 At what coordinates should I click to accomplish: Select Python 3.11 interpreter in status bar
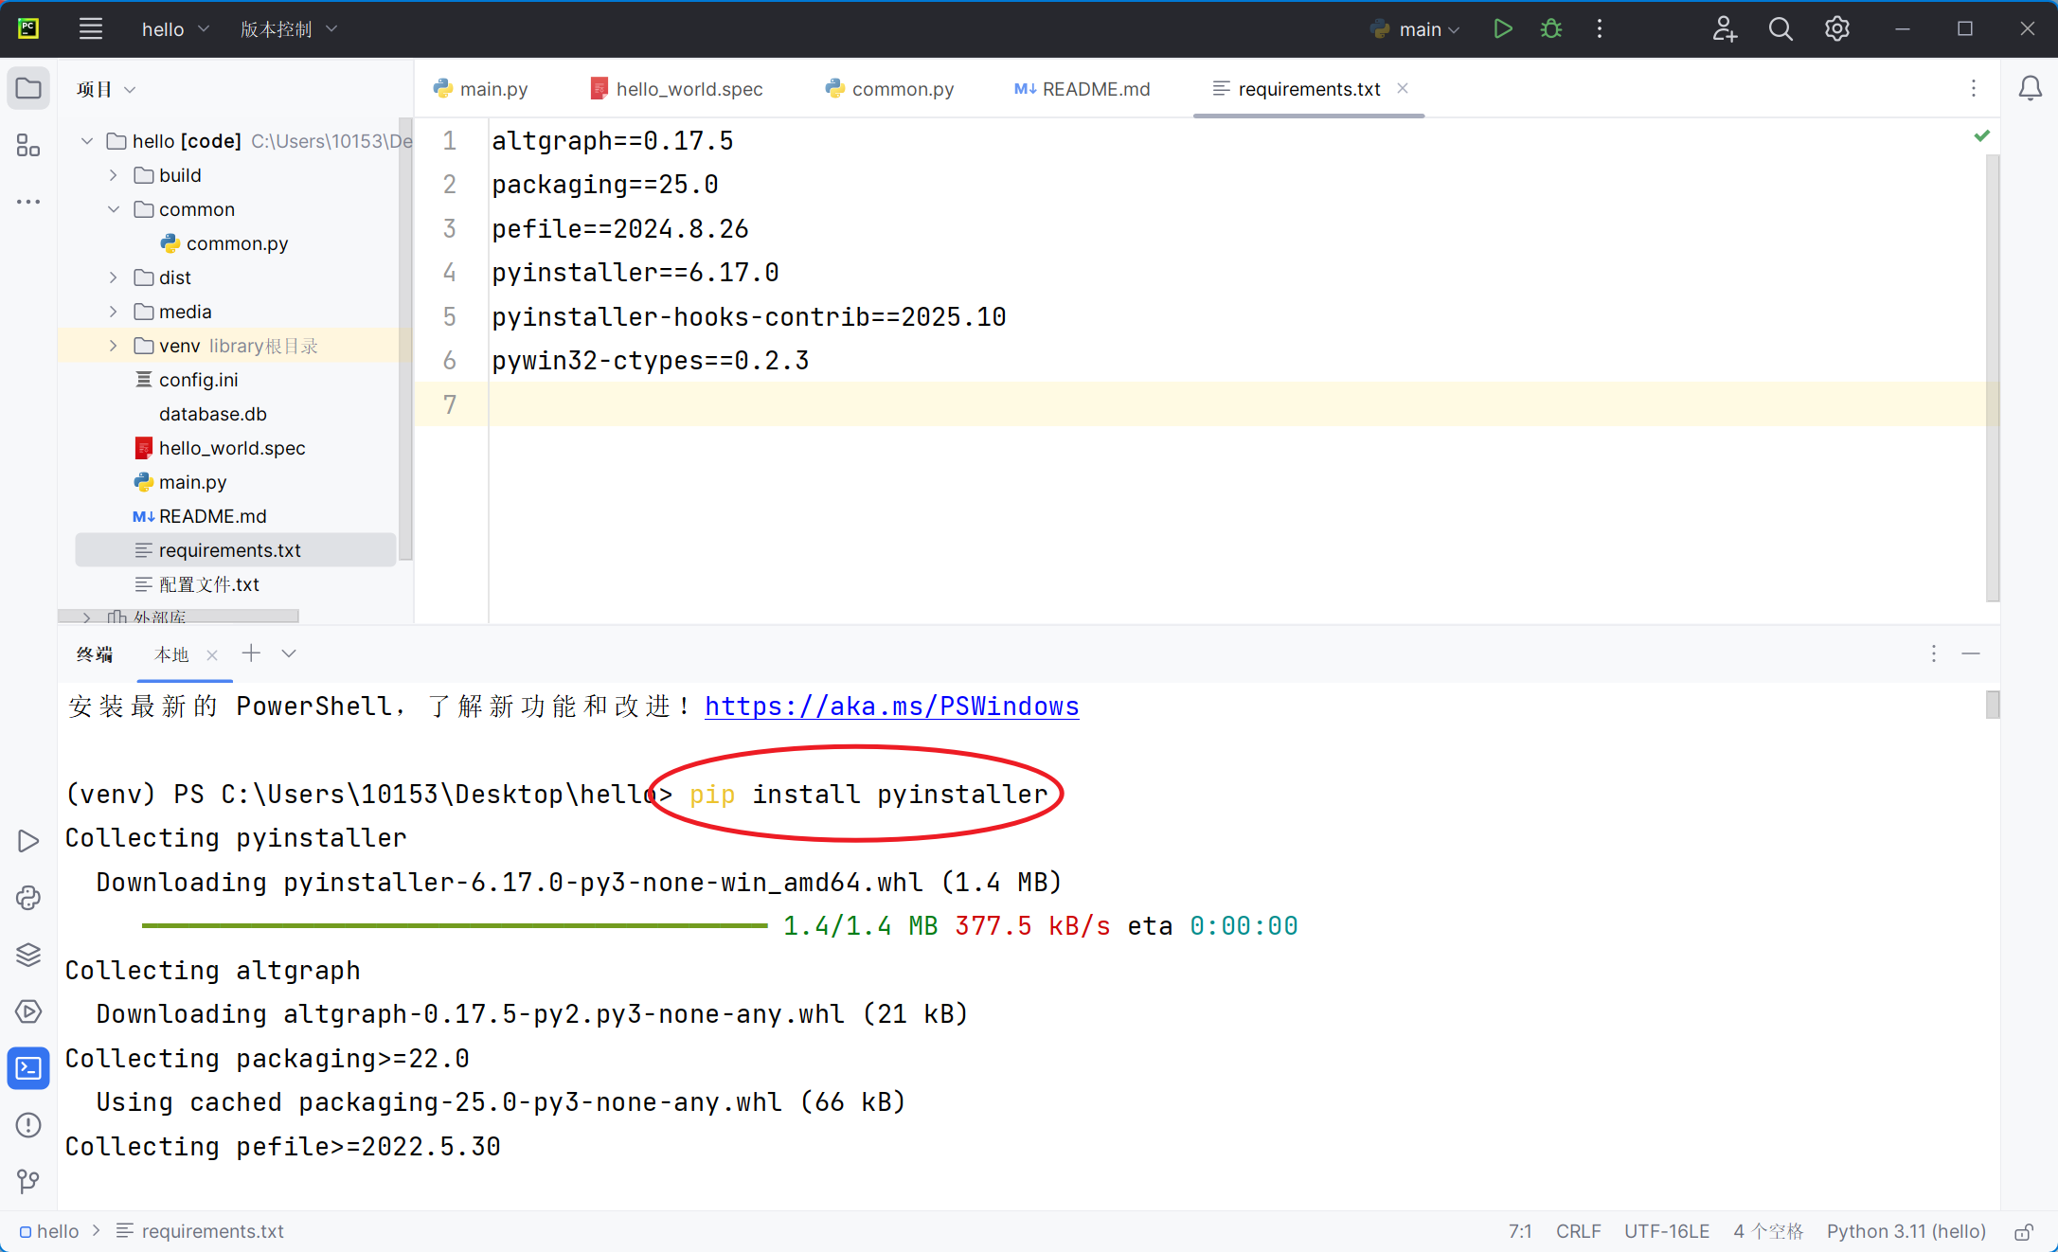[1906, 1231]
